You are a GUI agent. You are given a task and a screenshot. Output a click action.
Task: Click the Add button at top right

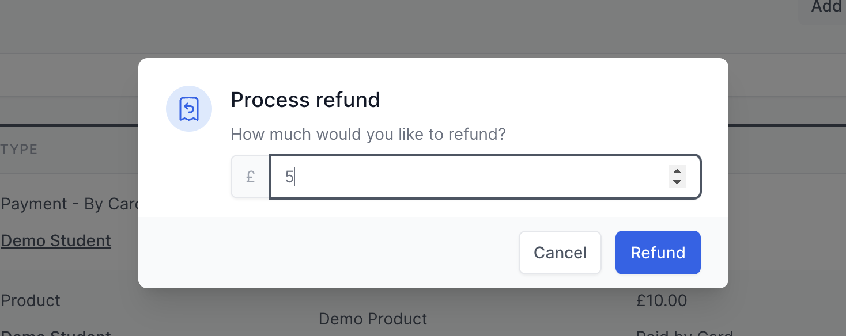(x=825, y=7)
